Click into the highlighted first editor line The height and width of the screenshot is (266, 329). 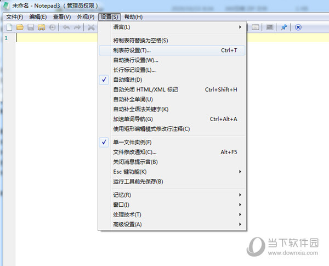[x=57, y=38]
